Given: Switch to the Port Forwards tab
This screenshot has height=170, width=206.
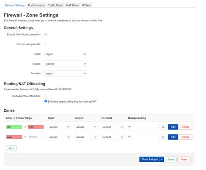Looking at the screenshot, I should click(x=36, y=5).
